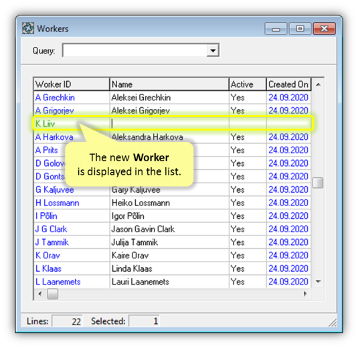Click inside the Query input field
This screenshot has height=348, width=358.
coord(135,50)
